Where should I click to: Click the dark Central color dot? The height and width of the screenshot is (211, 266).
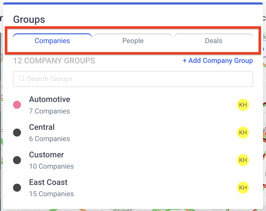17,133
